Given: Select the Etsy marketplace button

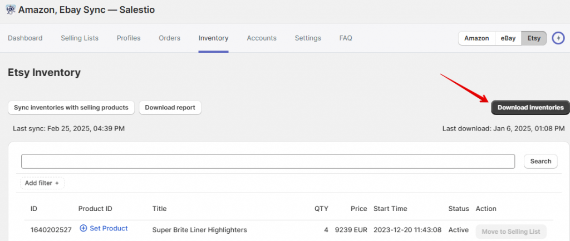Looking at the screenshot, I should tap(534, 38).
